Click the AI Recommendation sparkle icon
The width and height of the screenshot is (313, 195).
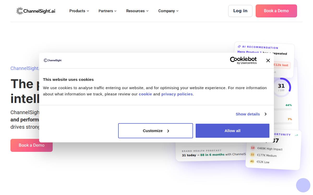coord(239,47)
